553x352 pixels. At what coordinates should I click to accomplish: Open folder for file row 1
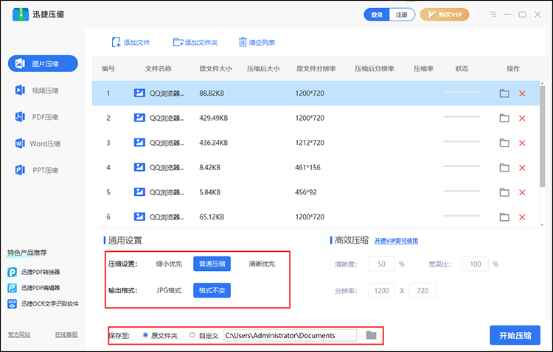[x=504, y=94]
